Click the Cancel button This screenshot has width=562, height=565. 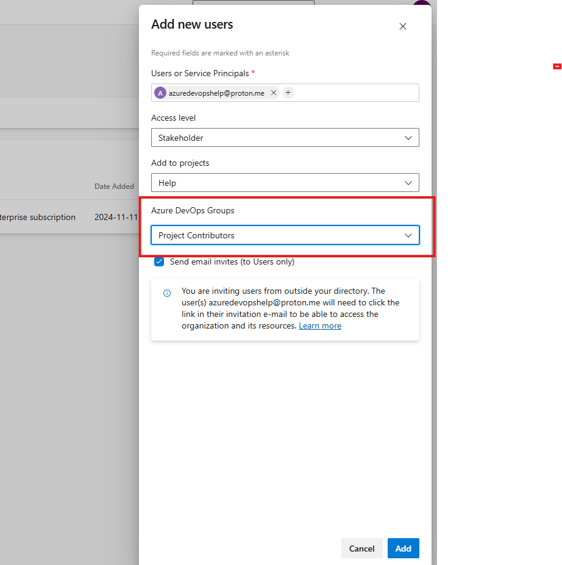click(361, 549)
